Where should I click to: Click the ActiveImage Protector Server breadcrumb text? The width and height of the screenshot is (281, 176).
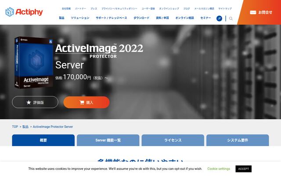[53, 127]
